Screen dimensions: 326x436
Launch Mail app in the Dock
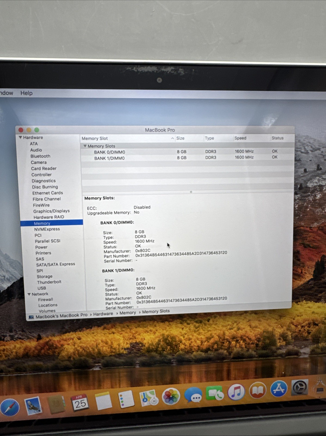tap(33, 406)
